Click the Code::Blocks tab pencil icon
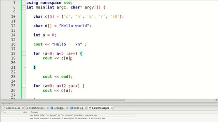This screenshot has height=122, width=218. 4,108
